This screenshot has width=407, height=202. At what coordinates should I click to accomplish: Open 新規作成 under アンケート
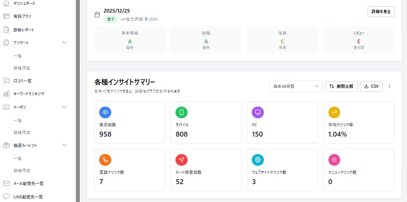[x=22, y=68]
